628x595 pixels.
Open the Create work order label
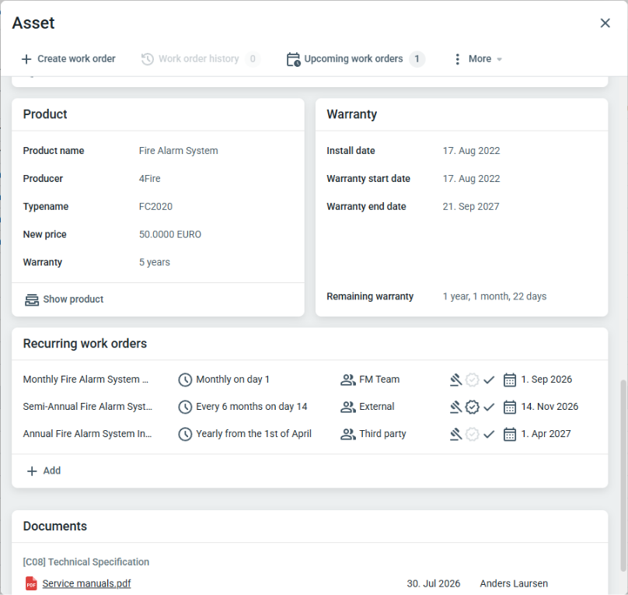pos(76,59)
